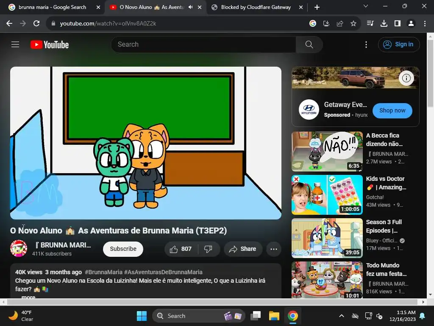Open the tab search dropdown chevron

[366, 6]
